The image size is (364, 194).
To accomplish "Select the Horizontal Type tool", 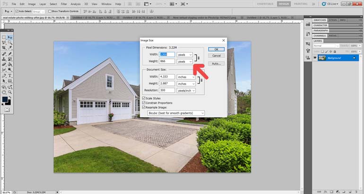I will pyautogui.click(x=10, y=76).
